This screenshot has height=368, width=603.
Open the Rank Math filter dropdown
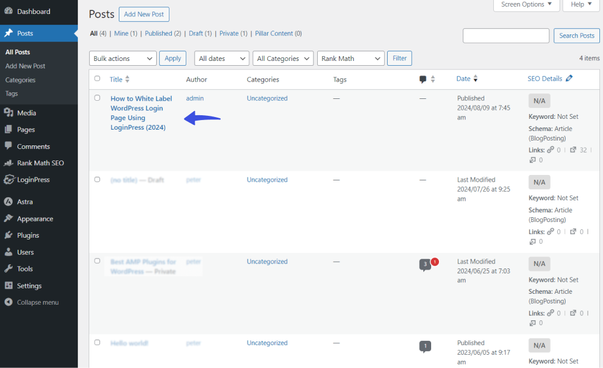(351, 59)
